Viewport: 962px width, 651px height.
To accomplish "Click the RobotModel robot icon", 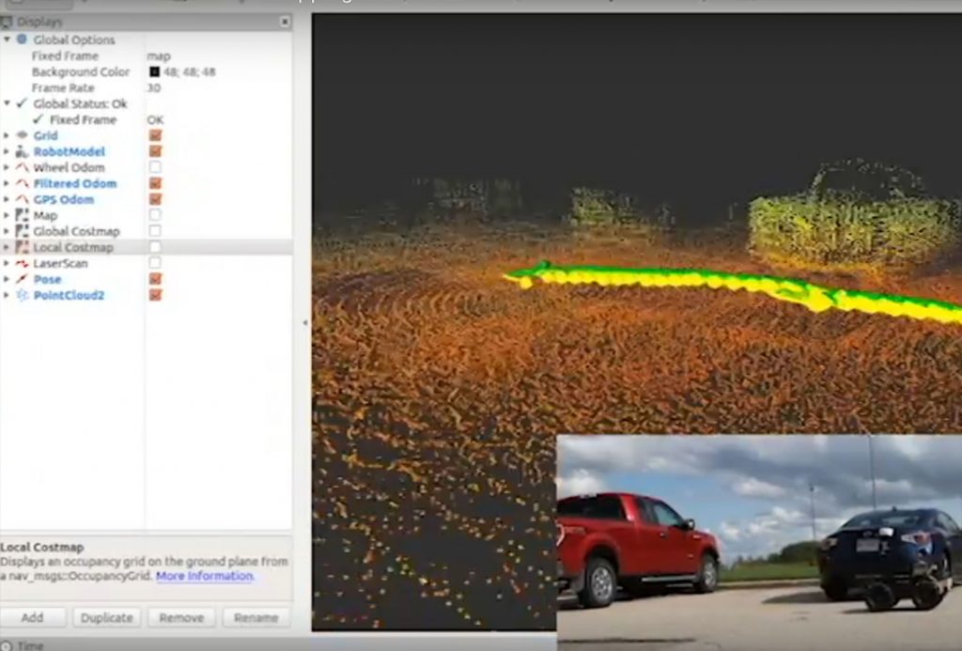I will pyautogui.click(x=22, y=151).
